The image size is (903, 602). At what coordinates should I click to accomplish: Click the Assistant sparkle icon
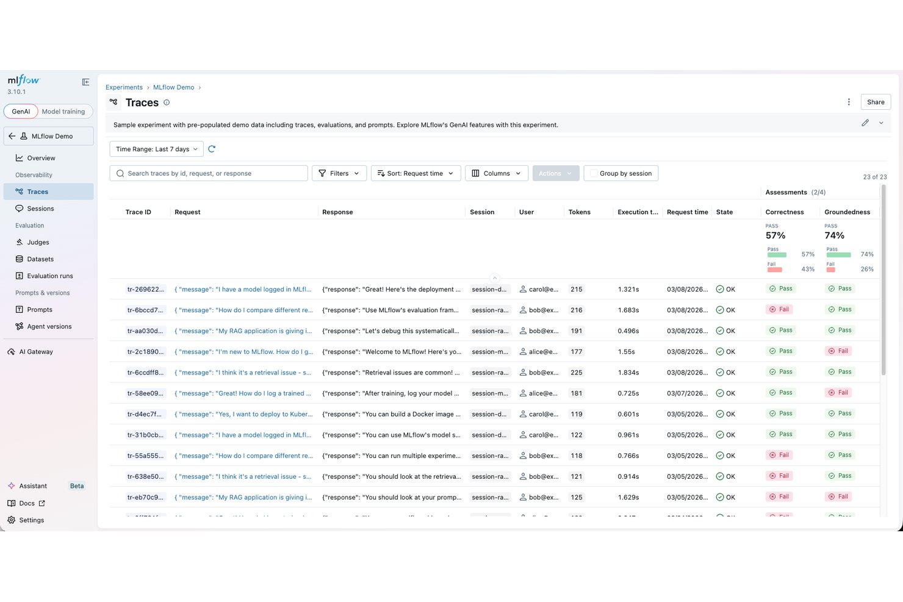11,486
